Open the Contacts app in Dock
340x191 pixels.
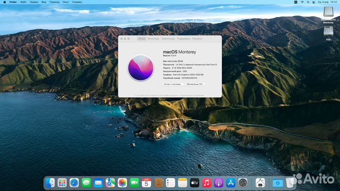[x=159, y=183]
